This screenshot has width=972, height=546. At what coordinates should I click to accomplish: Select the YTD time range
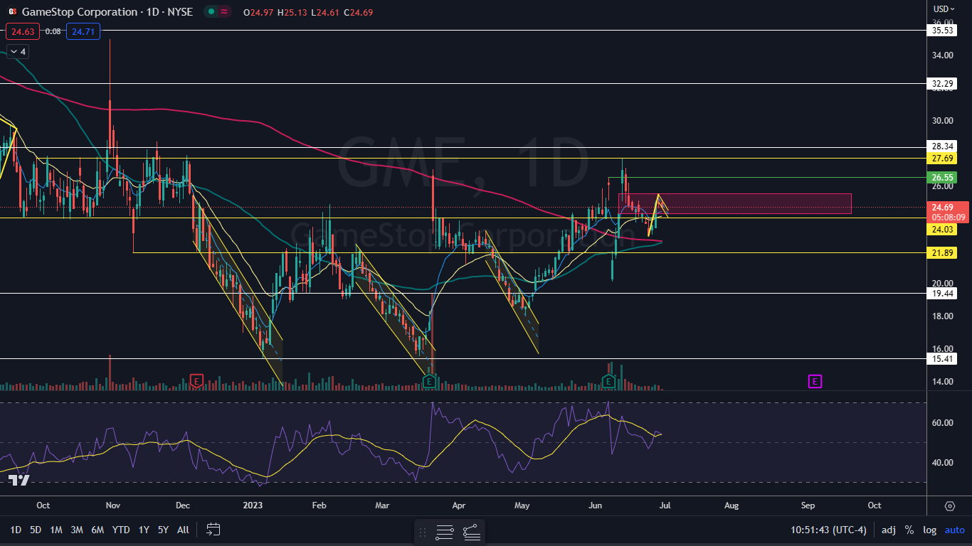click(x=122, y=530)
